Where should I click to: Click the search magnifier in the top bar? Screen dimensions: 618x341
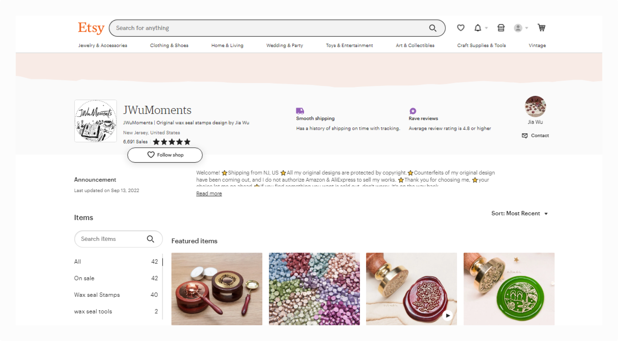pyautogui.click(x=433, y=28)
